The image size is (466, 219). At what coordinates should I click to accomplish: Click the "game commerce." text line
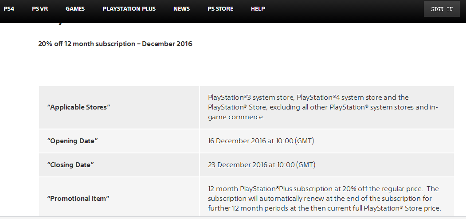[236, 117]
